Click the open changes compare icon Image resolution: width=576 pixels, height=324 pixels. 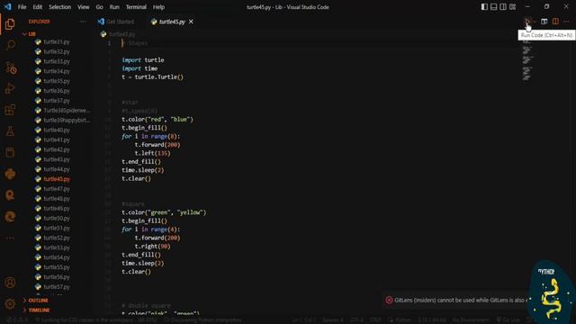pyautogui.click(x=544, y=22)
